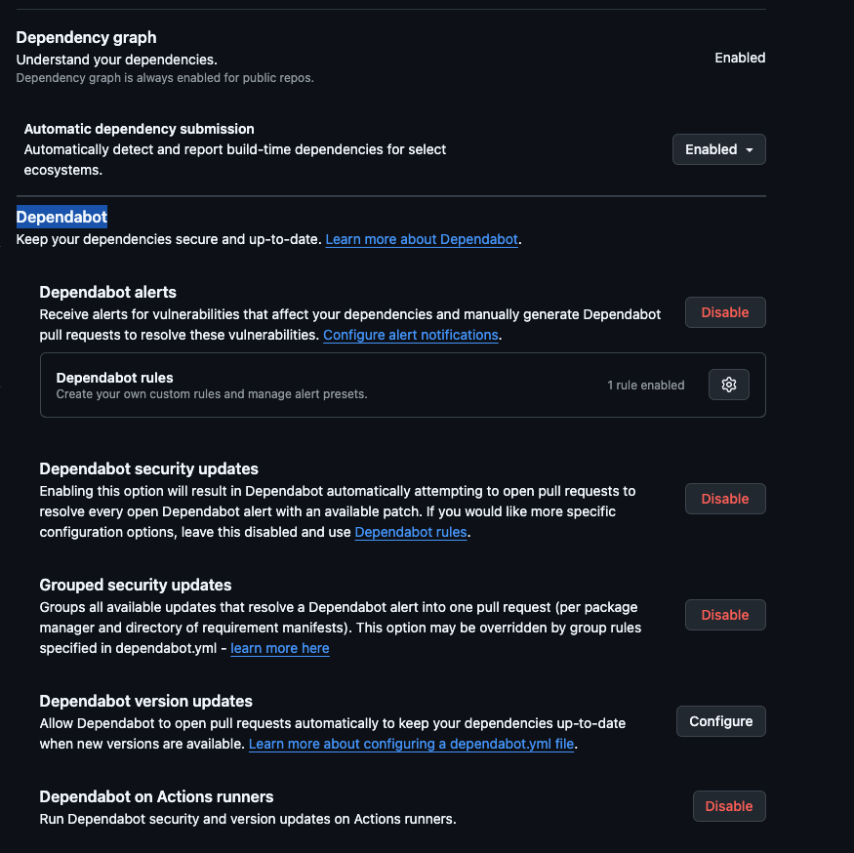
Task: Disable Dependabot alerts
Action: coord(724,312)
